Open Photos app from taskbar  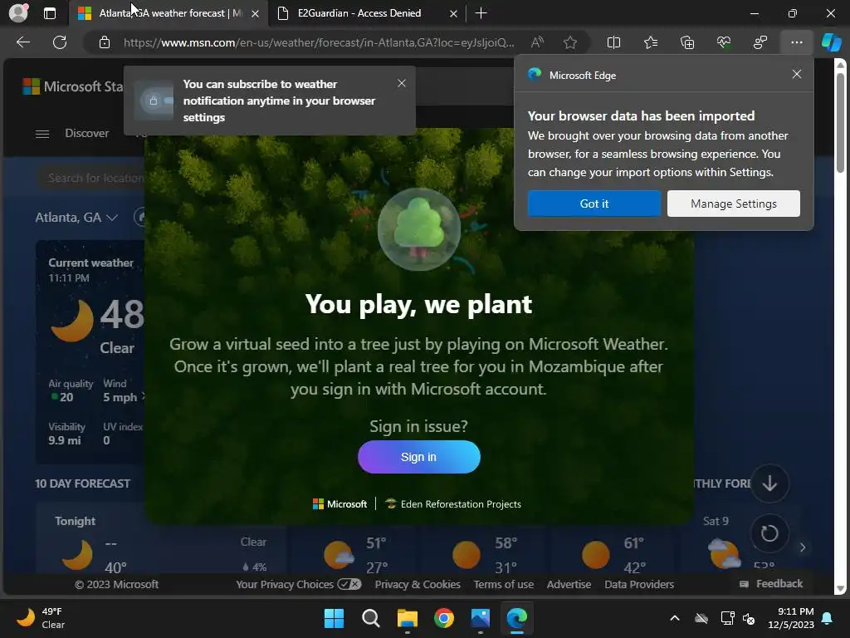pos(481,618)
